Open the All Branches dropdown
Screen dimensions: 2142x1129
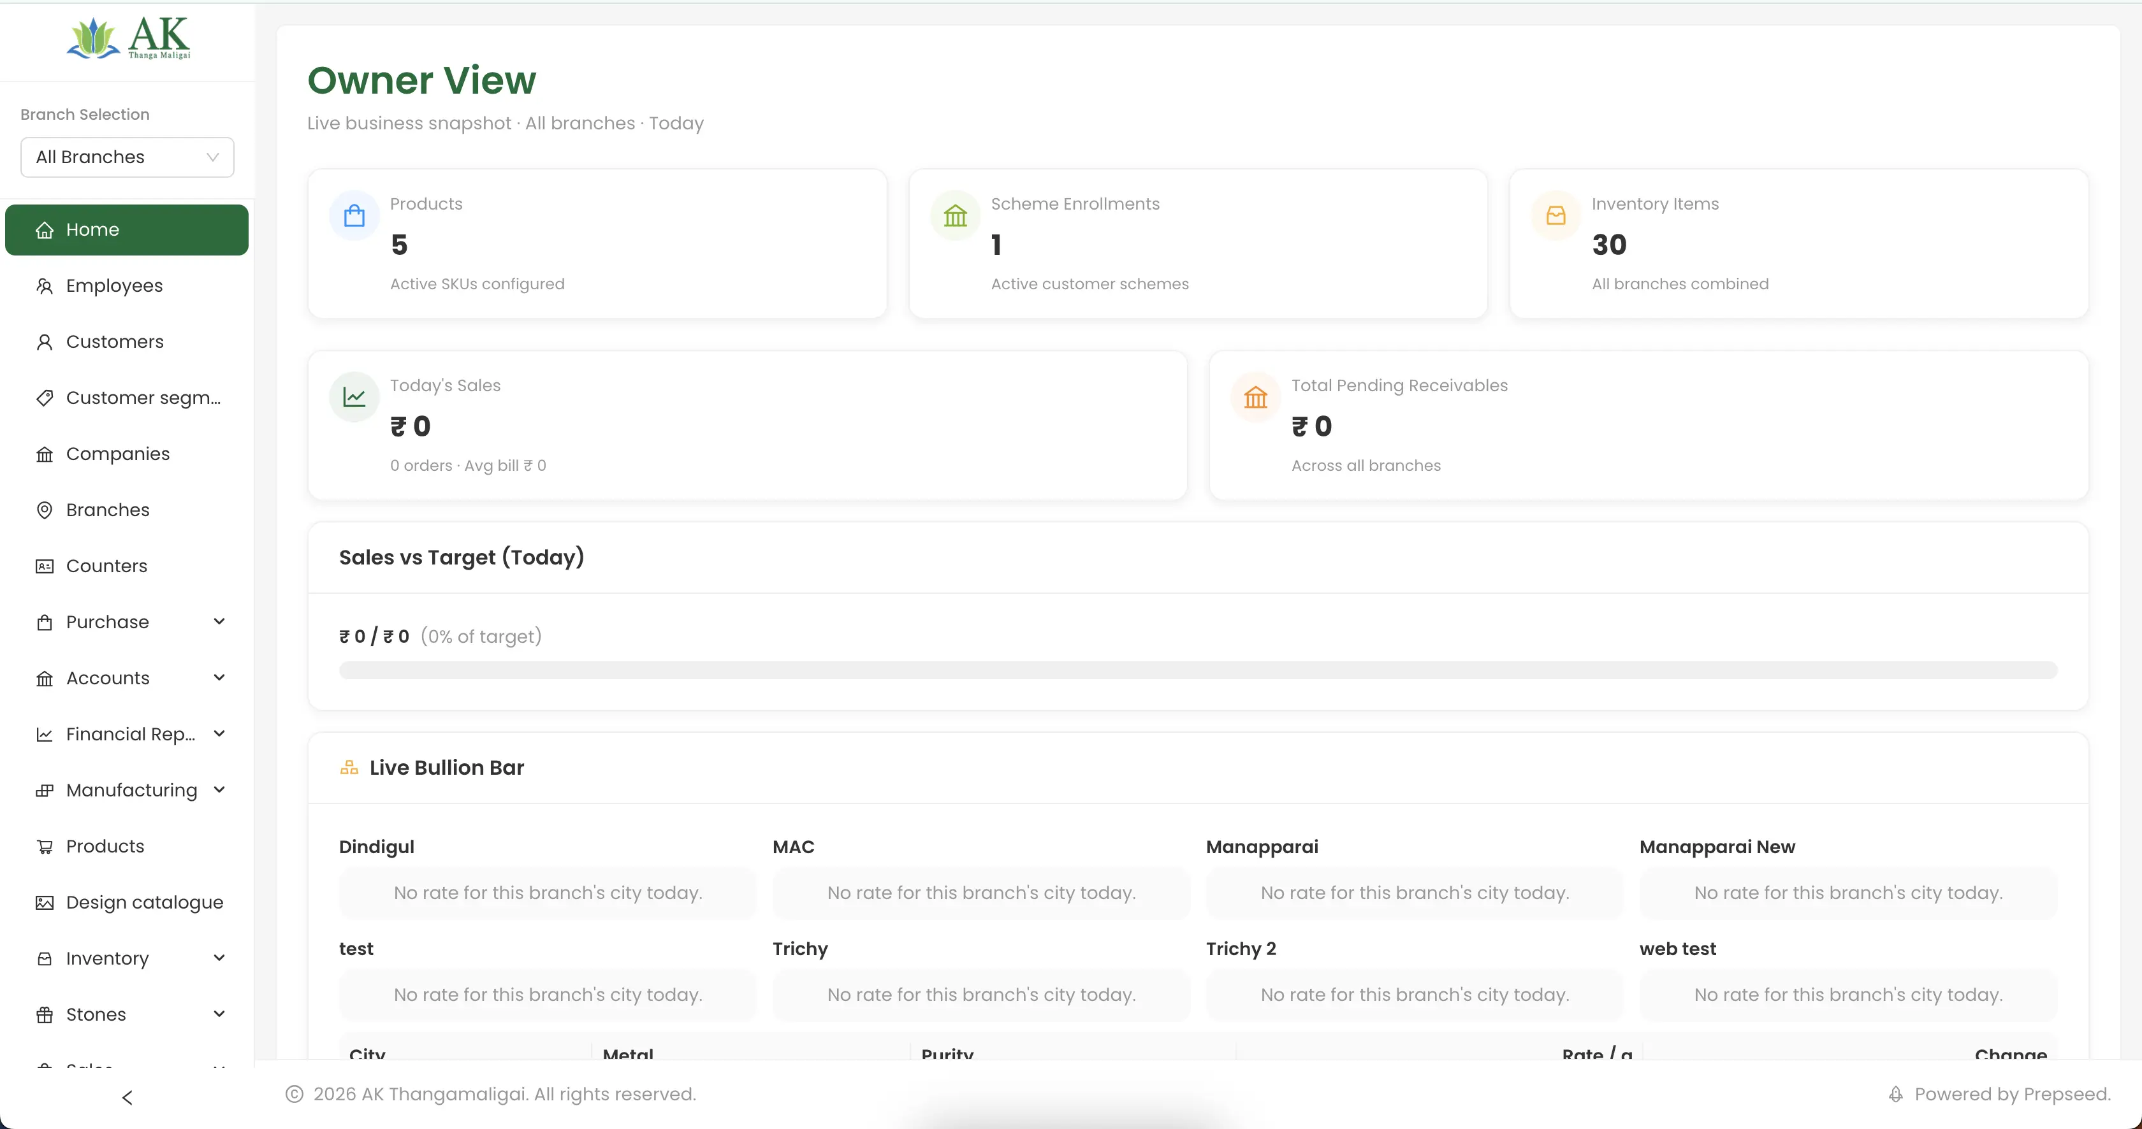coord(127,157)
